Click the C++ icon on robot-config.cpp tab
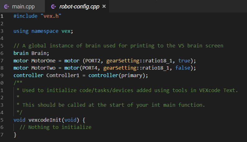 coord(54,7)
